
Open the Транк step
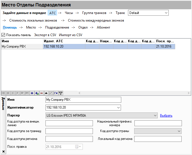(x=120, y=13)
